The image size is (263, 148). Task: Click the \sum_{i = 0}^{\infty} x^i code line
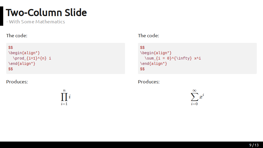[x=173, y=58]
